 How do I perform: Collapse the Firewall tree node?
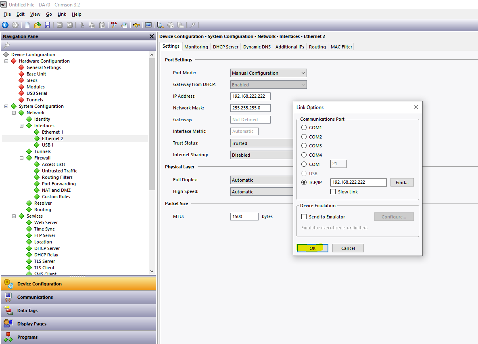pyautogui.click(x=21, y=158)
